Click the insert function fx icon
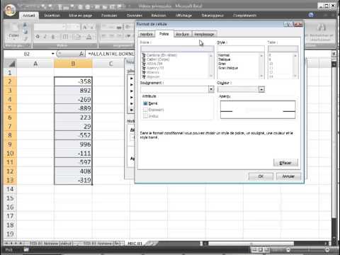340x255 pixels. [x=81, y=54]
